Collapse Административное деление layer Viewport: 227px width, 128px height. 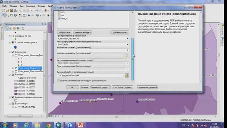[x=10, y=97]
